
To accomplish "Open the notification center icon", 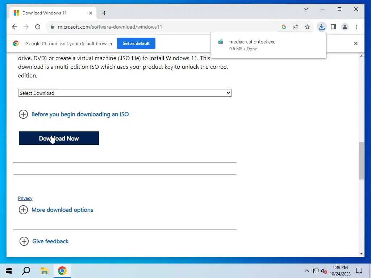I will pos(359,271).
